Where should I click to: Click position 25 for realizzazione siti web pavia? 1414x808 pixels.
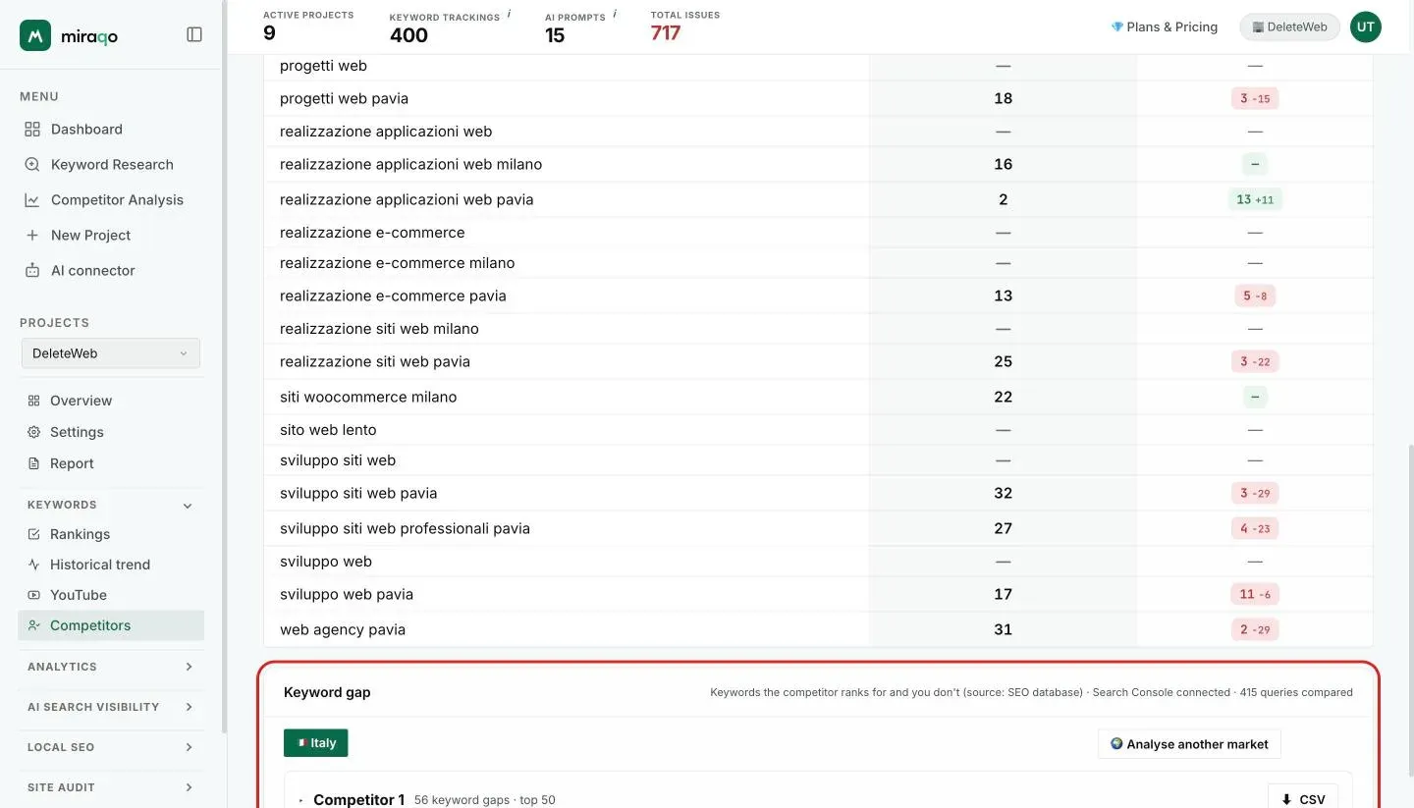[x=1003, y=361]
